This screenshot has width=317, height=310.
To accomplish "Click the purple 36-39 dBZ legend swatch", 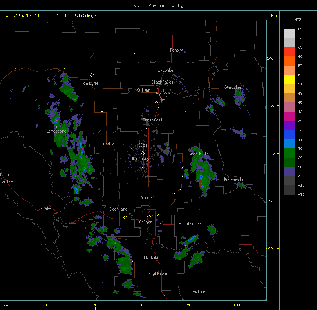I will click(x=289, y=126).
